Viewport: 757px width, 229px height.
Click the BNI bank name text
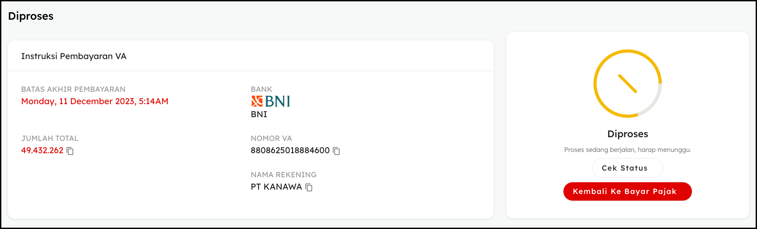point(259,114)
